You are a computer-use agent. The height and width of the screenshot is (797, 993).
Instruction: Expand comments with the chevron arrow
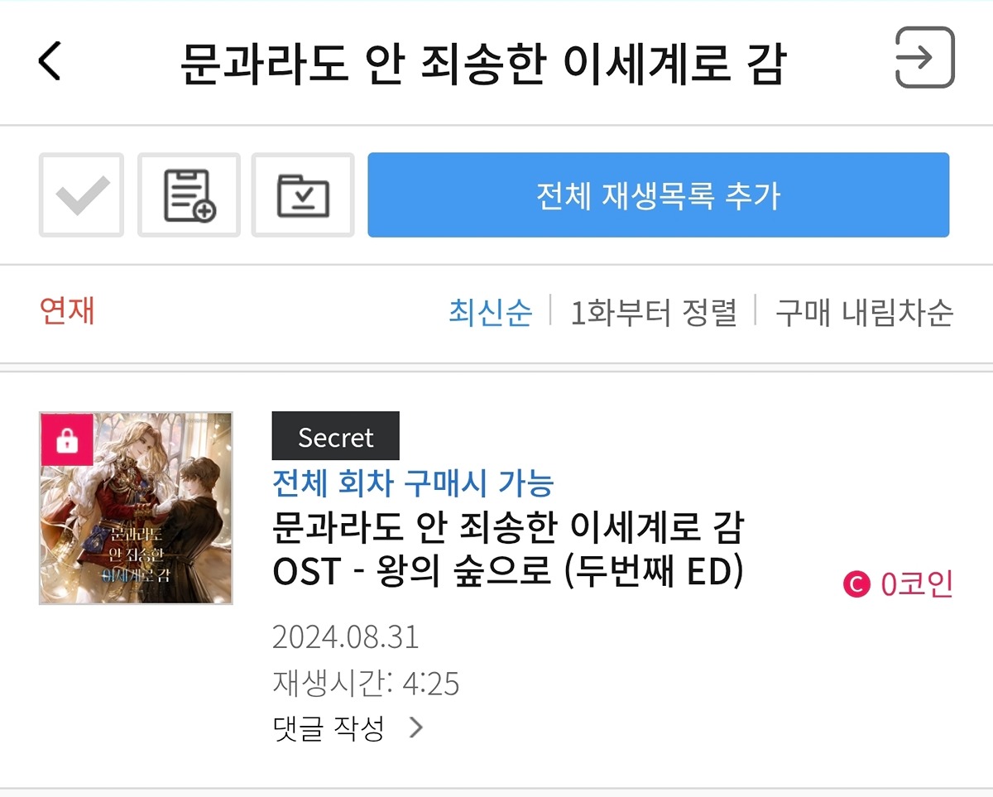tap(416, 727)
